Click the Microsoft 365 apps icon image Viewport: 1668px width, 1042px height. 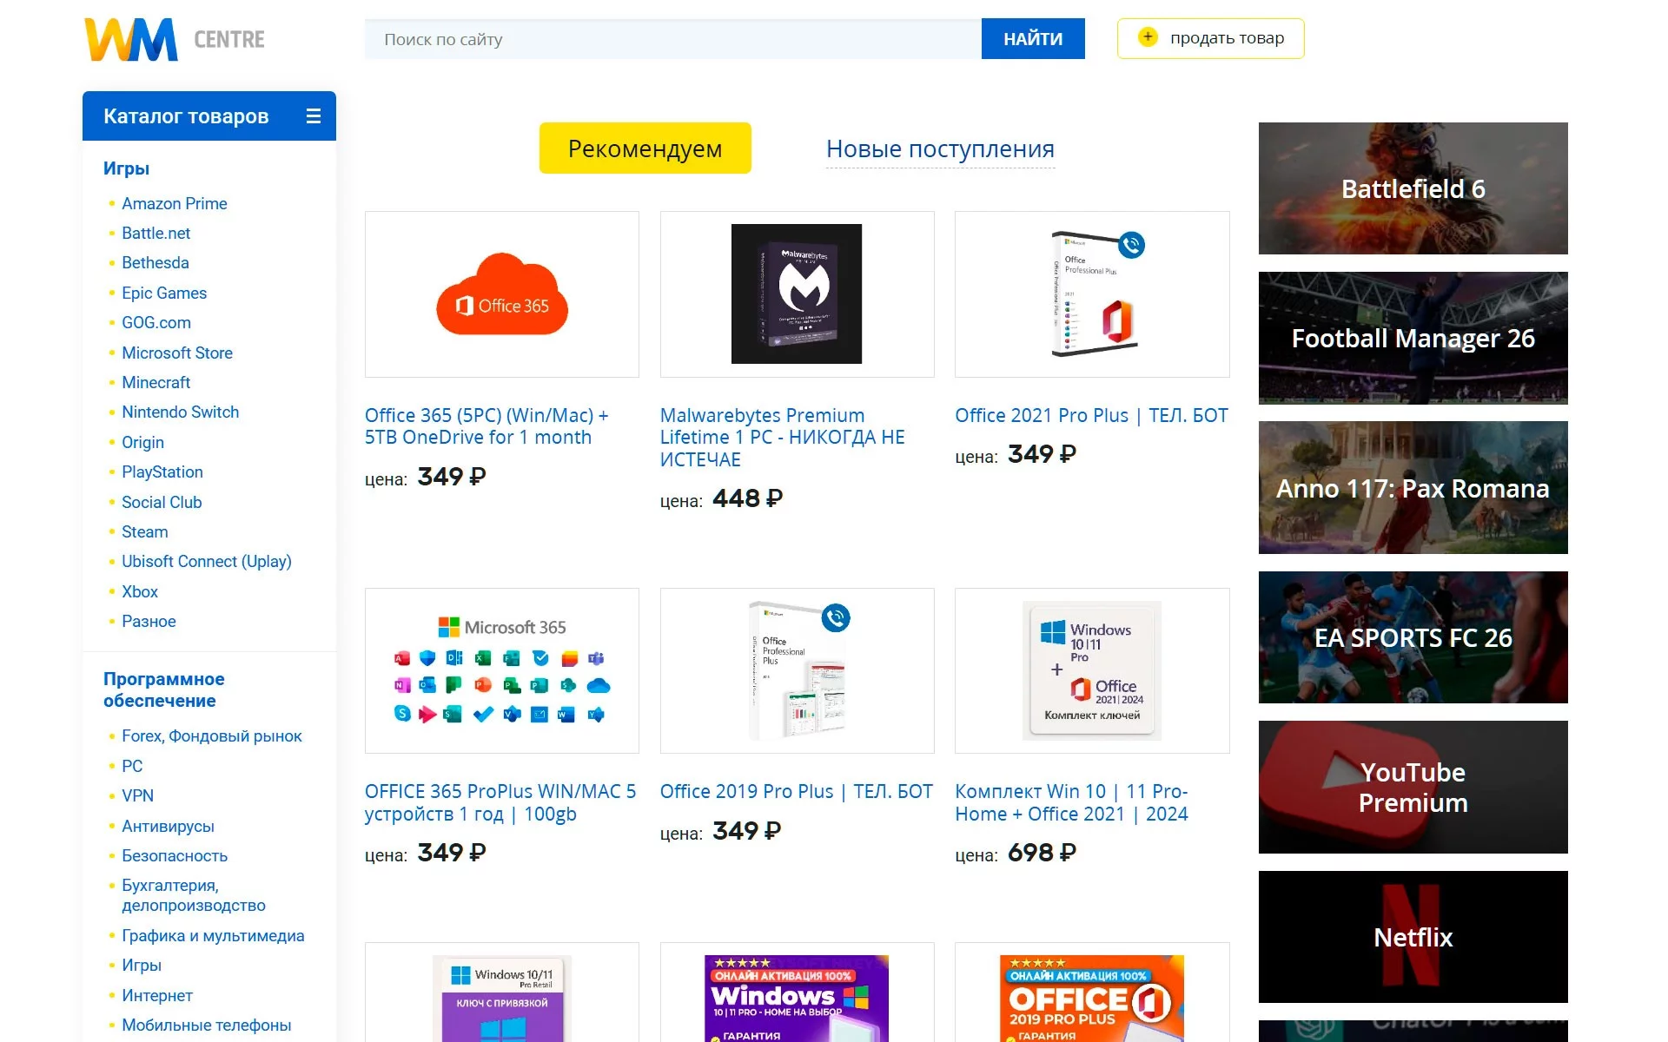coord(501,670)
